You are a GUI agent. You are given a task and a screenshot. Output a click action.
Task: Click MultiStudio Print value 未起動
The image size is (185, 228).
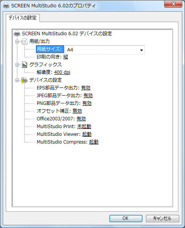[x=84, y=127]
